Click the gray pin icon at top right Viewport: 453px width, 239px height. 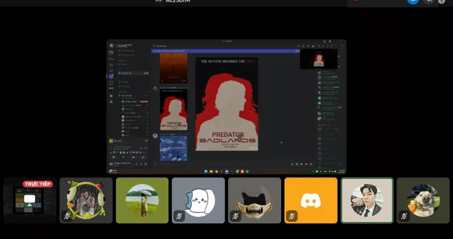click(x=428, y=1)
